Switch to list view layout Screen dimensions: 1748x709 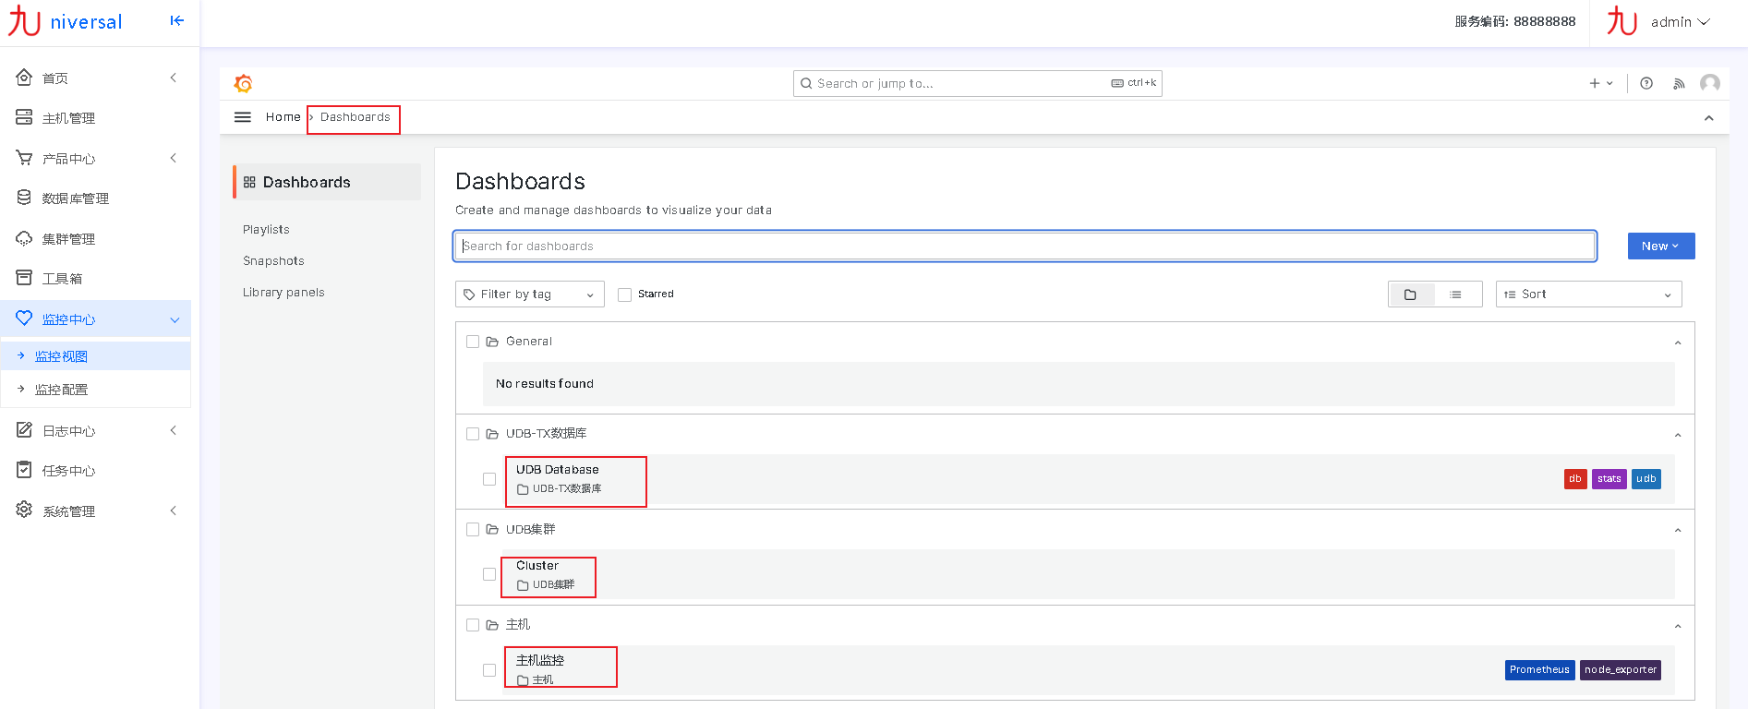1456,294
